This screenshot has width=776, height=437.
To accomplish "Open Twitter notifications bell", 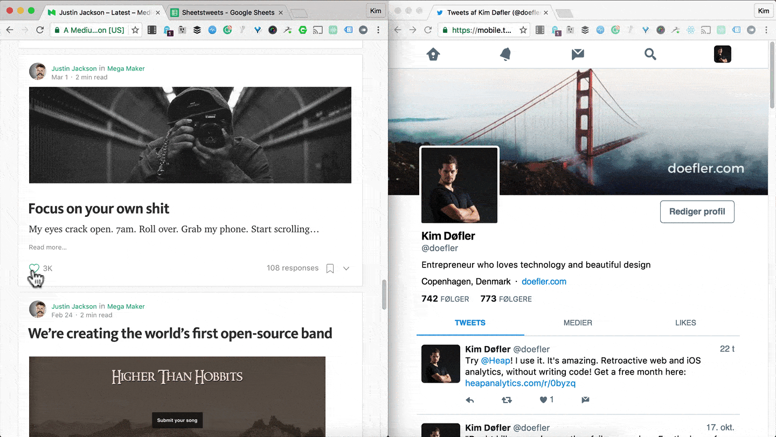I will [505, 54].
